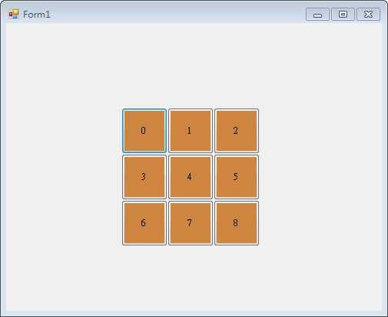Open the Form1 system menu icon
This screenshot has width=388, height=317.
[14, 15]
